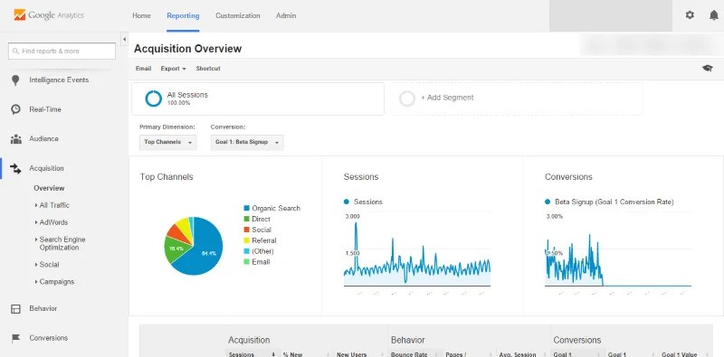Click the search magnifier icon
The image size is (724, 357).
tap(15, 52)
